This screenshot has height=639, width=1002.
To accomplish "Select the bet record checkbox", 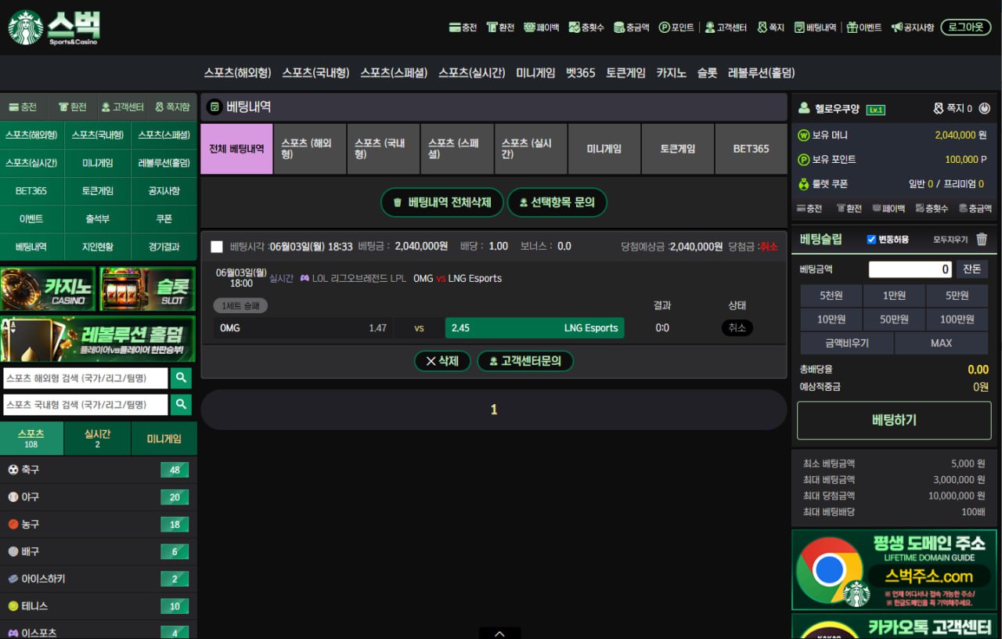I will pos(217,247).
